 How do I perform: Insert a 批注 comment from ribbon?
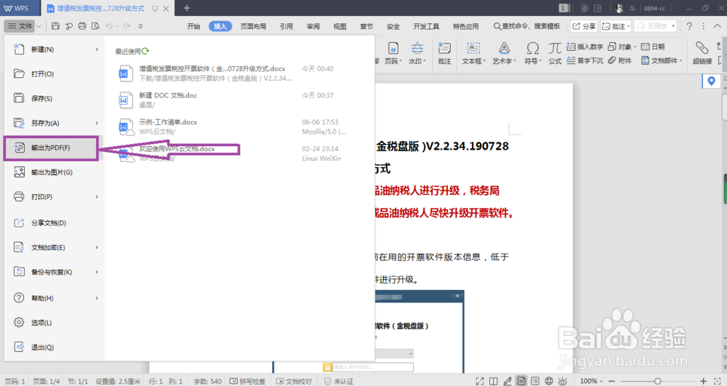click(x=444, y=53)
